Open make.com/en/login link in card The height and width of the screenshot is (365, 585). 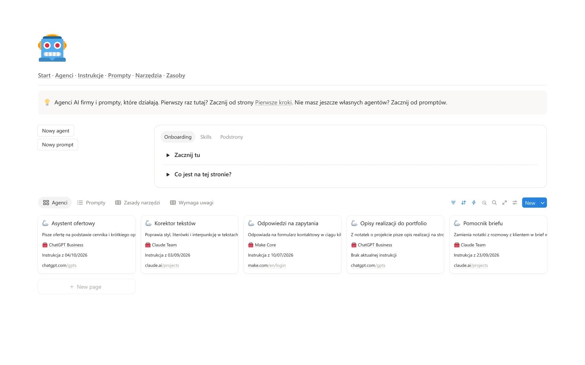point(267,265)
